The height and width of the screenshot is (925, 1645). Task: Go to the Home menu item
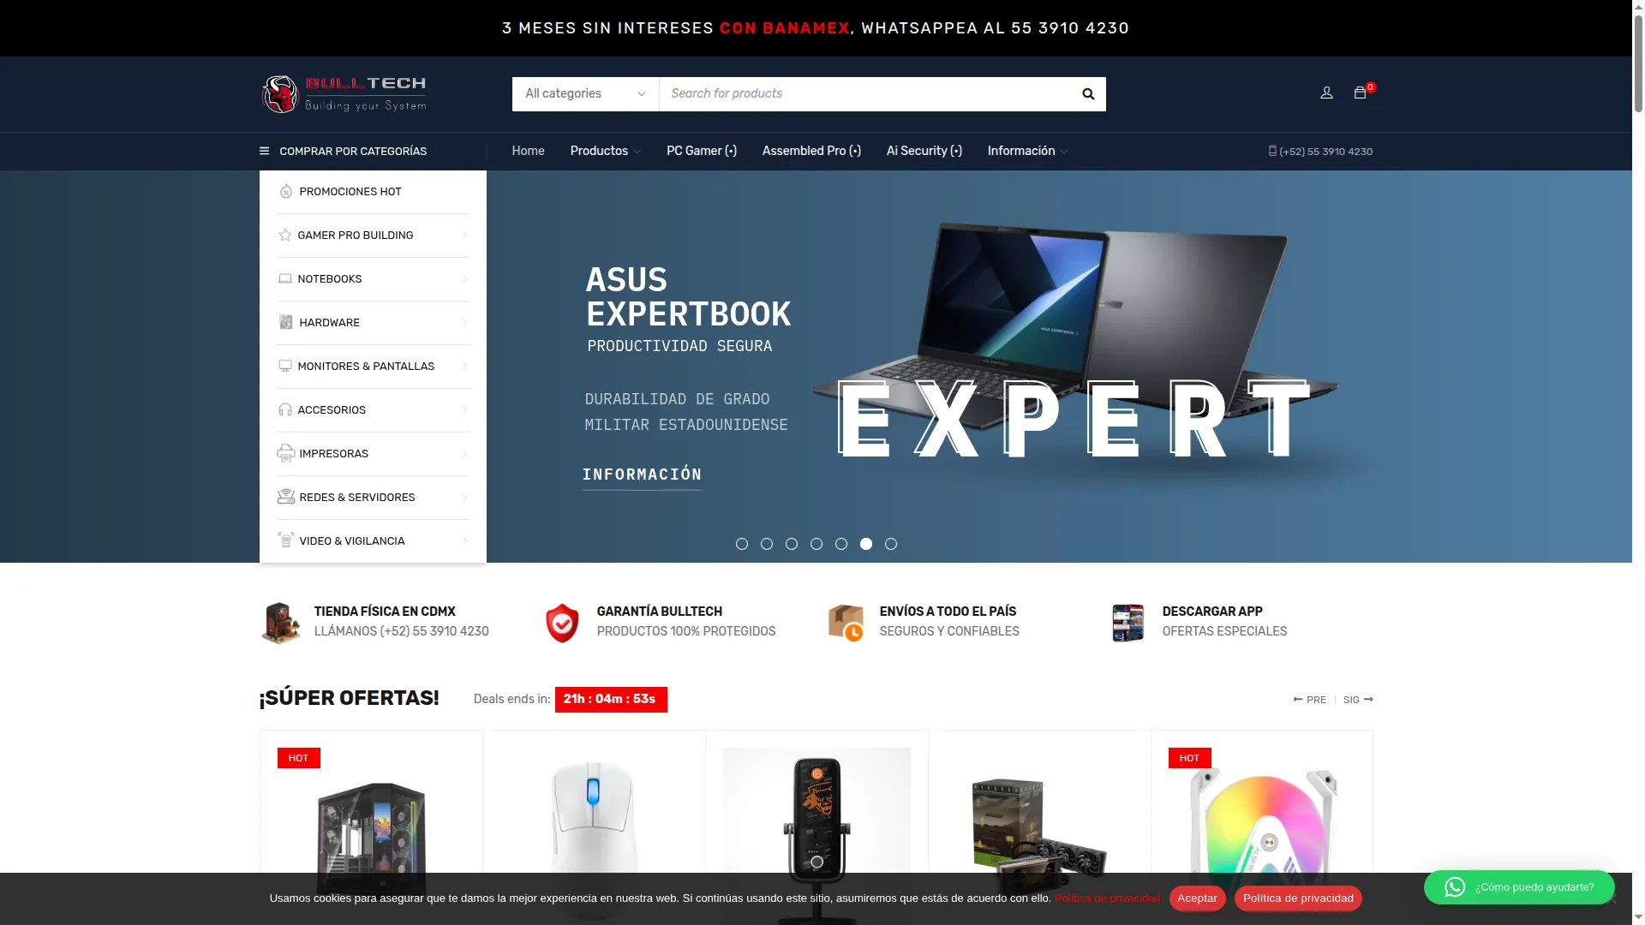[x=528, y=151]
